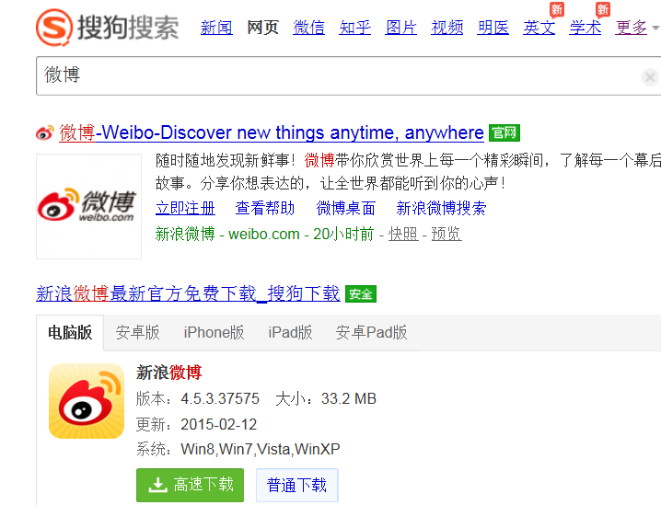Click the green 安全 badge
661x505 pixels.
pyautogui.click(x=361, y=294)
